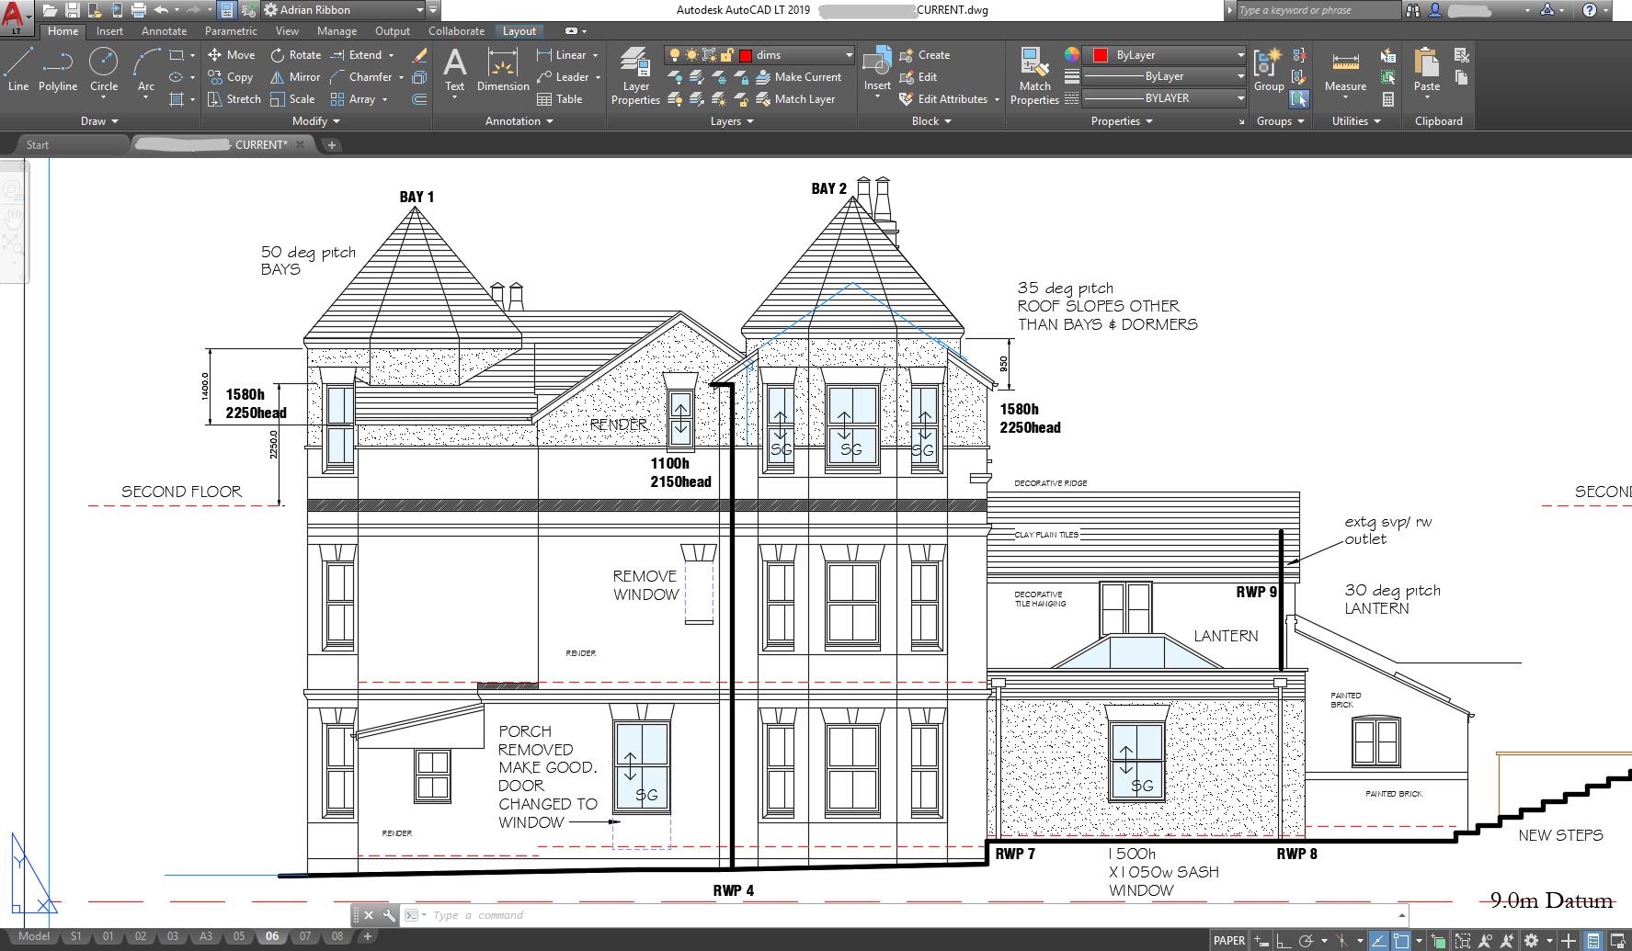This screenshot has width=1632, height=951.
Task: Click the red ByLayer color swatch
Action: (x=1100, y=55)
